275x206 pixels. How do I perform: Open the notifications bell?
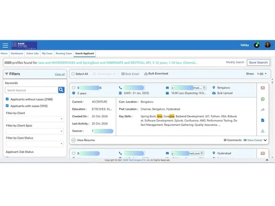tap(257, 45)
